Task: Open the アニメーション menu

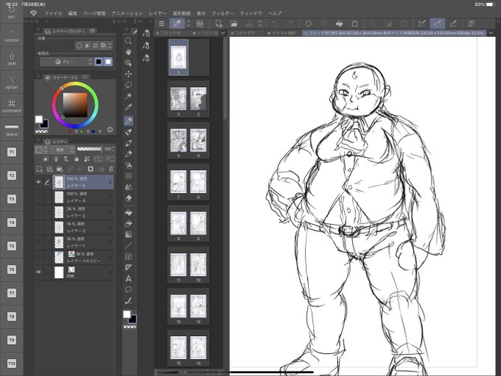Action: [127, 13]
